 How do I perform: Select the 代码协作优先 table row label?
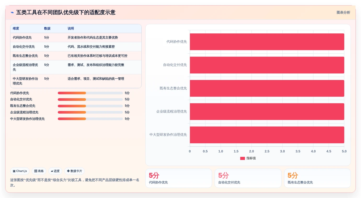(x=22, y=38)
